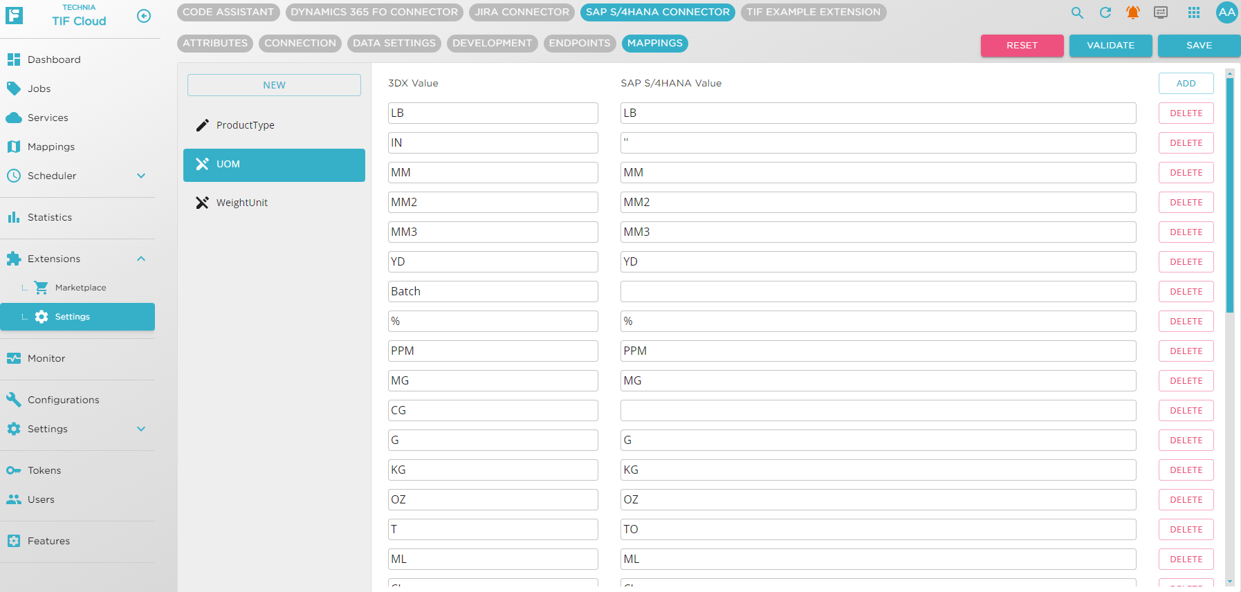This screenshot has height=592, width=1241.
Task: Switch to the Endpoints tab
Action: pos(579,43)
